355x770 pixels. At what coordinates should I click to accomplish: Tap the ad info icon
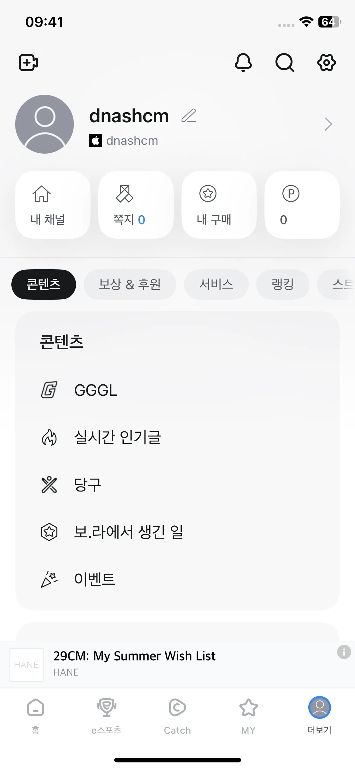(x=344, y=652)
